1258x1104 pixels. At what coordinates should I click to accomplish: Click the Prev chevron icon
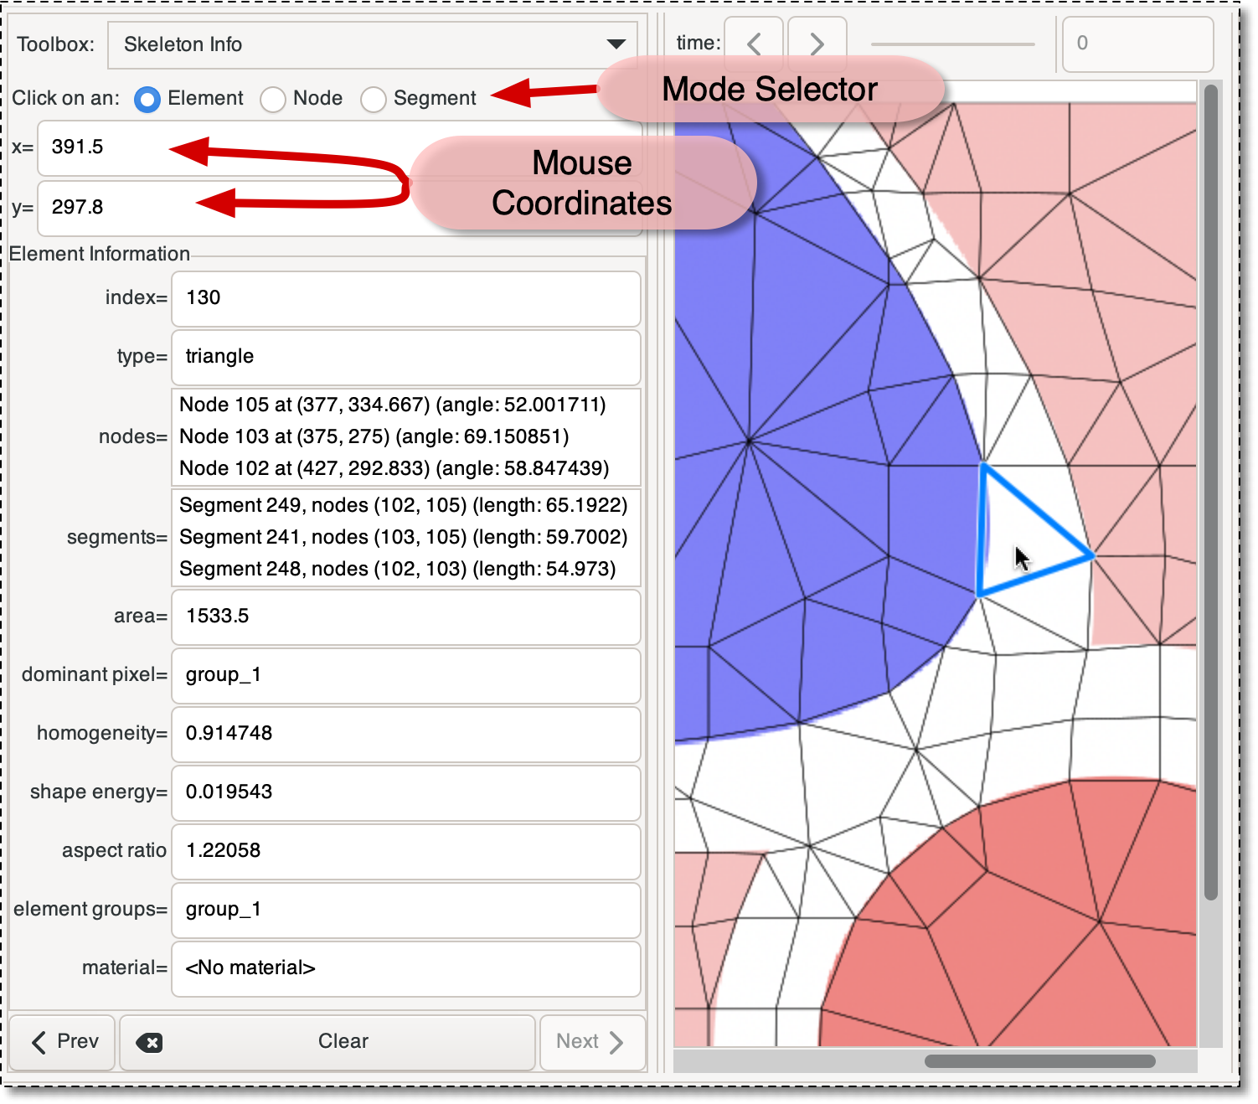coord(40,1041)
